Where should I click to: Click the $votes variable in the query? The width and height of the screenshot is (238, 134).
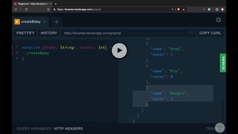(x=87, y=48)
